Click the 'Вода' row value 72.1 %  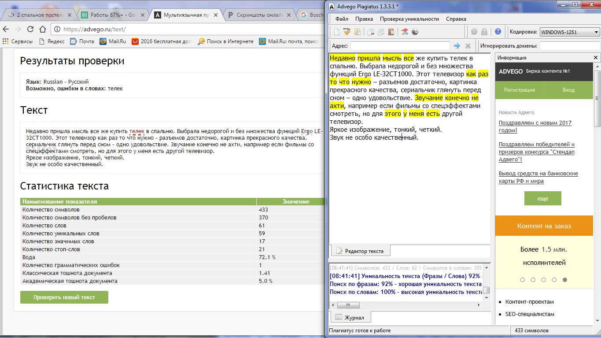[267, 257]
